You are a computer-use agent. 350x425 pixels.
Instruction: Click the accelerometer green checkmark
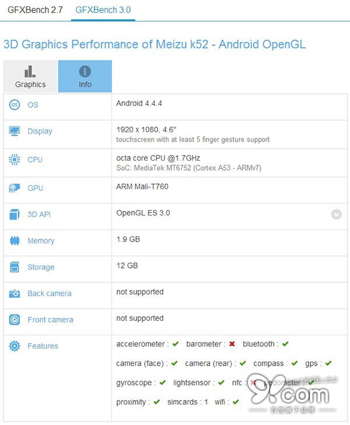coord(176,344)
